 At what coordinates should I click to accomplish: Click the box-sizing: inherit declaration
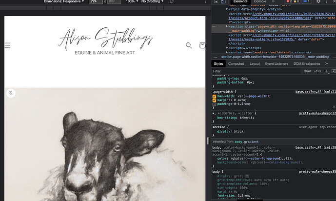pyautogui.click(x=236, y=118)
